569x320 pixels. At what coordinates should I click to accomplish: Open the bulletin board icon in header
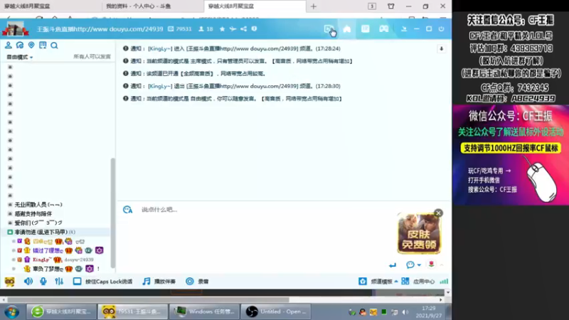click(x=365, y=29)
